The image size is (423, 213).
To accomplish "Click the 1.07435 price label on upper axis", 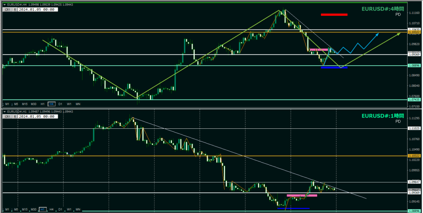I will point(414,100).
